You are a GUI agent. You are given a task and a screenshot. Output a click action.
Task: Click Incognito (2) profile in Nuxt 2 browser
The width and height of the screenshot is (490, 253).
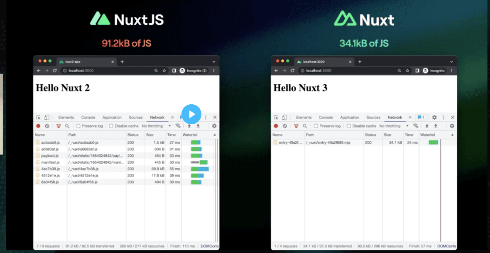194,71
